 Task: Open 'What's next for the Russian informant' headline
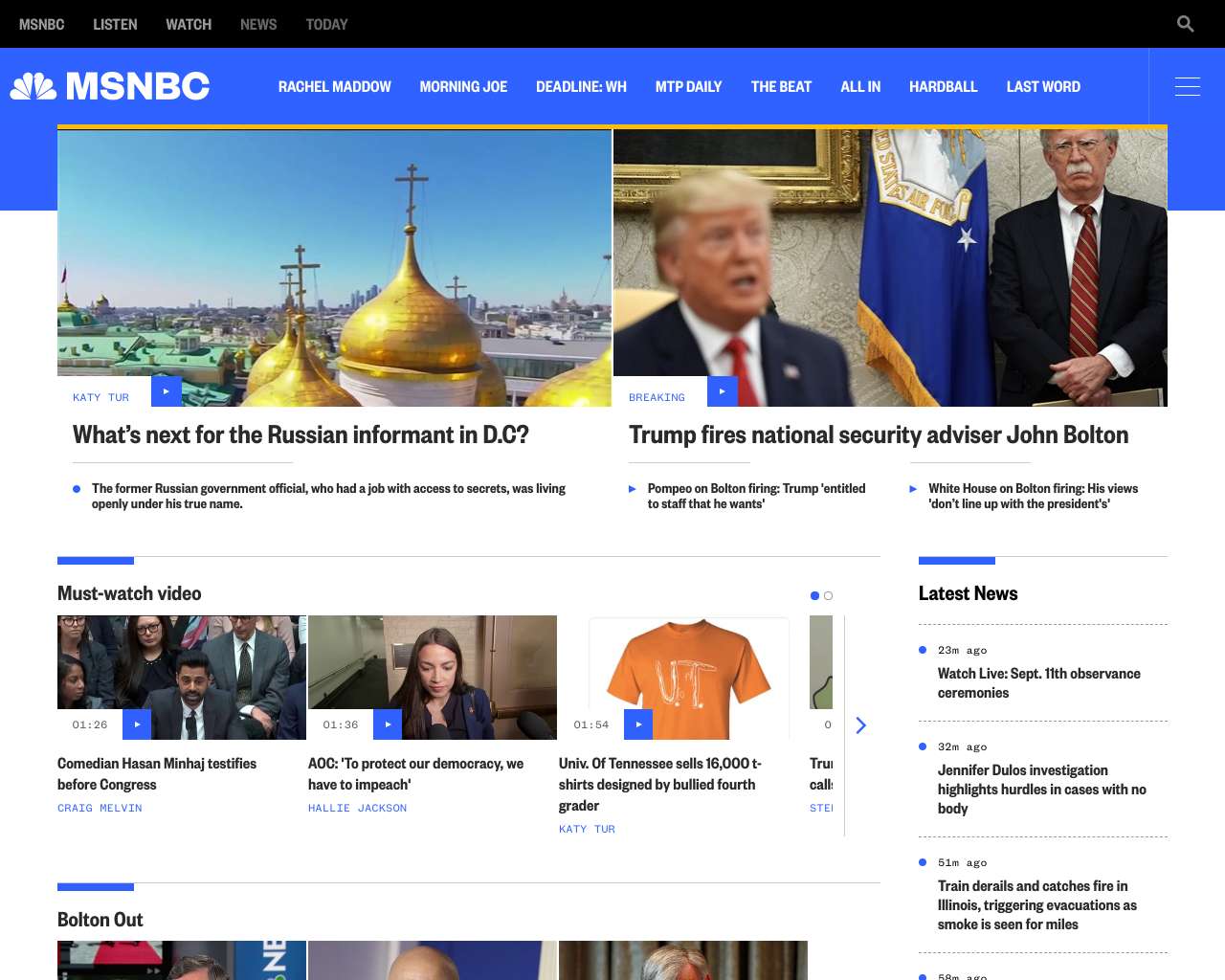301,434
